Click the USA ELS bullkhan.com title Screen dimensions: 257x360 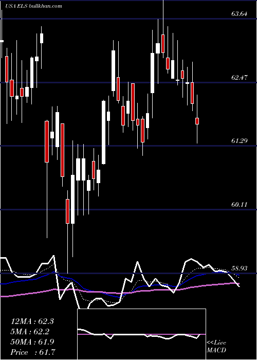[33, 6]
